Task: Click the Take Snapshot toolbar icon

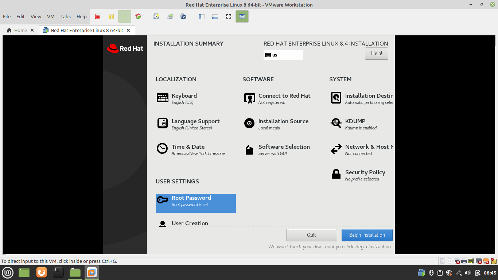Action: (x=156, y=16)
